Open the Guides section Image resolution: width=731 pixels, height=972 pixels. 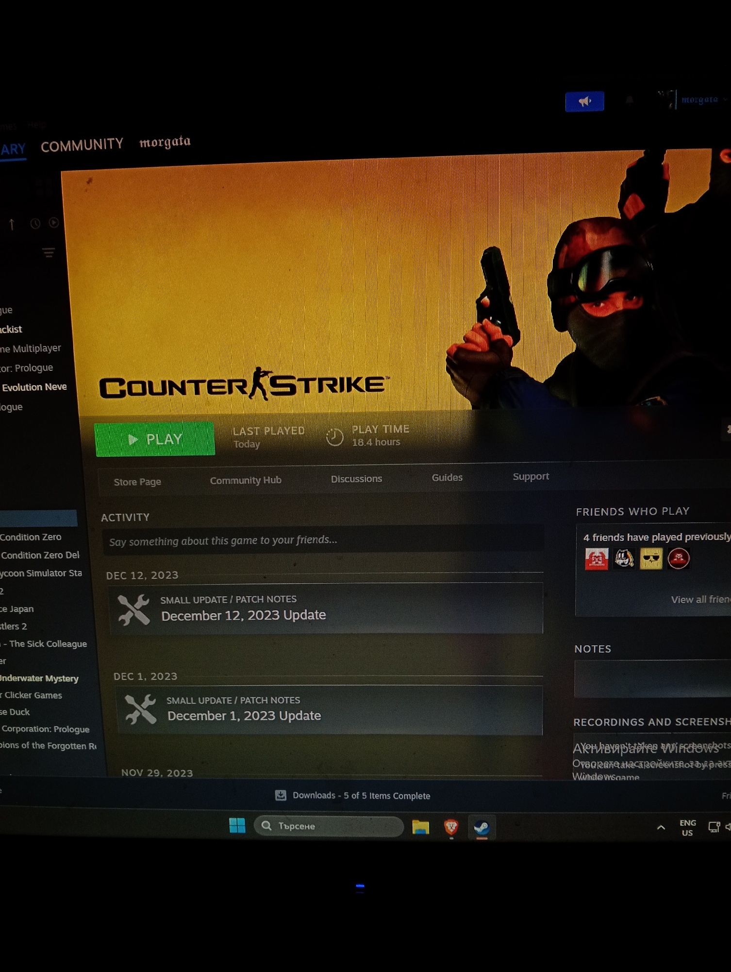click(447, 478)
